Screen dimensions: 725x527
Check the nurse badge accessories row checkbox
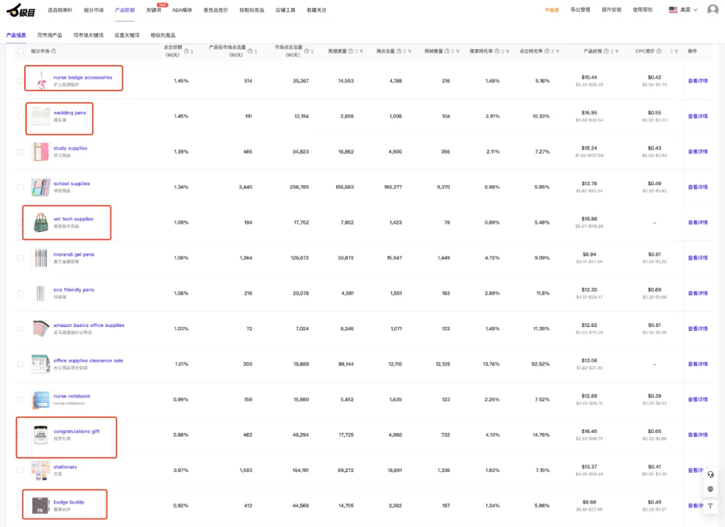coord(20,81)
